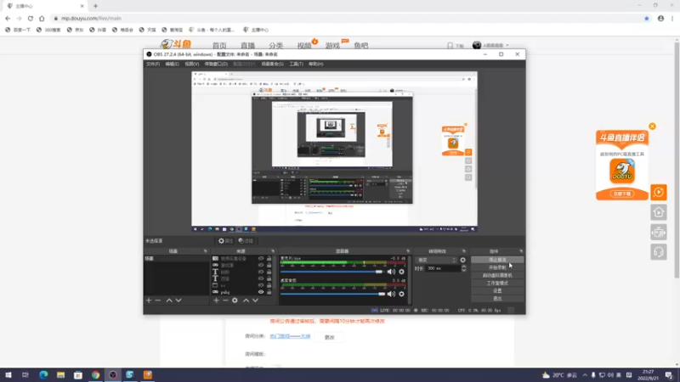Increase the transition duration with the up stepper
Screen dimensions: 680x382
coord(463,267)
